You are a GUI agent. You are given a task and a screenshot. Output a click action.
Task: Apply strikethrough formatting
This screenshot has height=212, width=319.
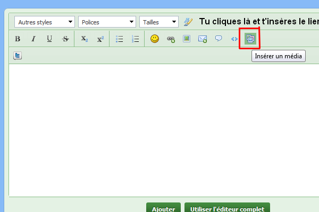(x=65, y=39)
